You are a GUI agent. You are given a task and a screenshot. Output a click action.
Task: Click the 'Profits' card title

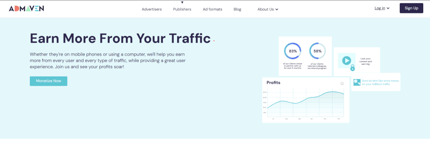click(x=273, y=83)
